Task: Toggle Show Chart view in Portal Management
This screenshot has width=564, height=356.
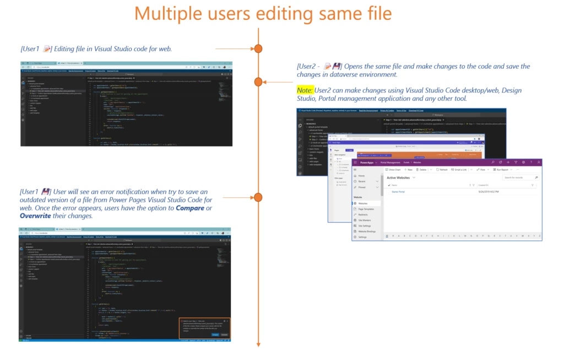Action: click(391, 169)
